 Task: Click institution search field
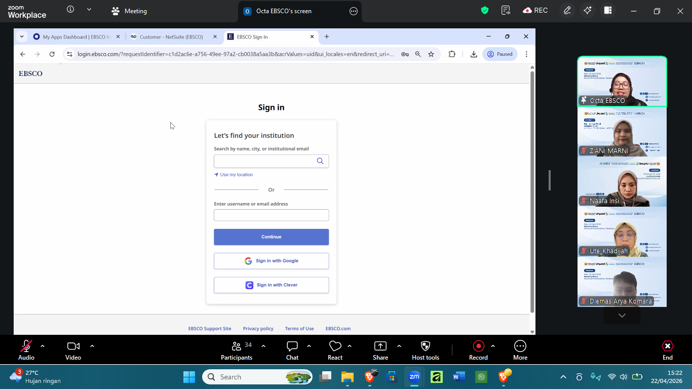point(271,161)
